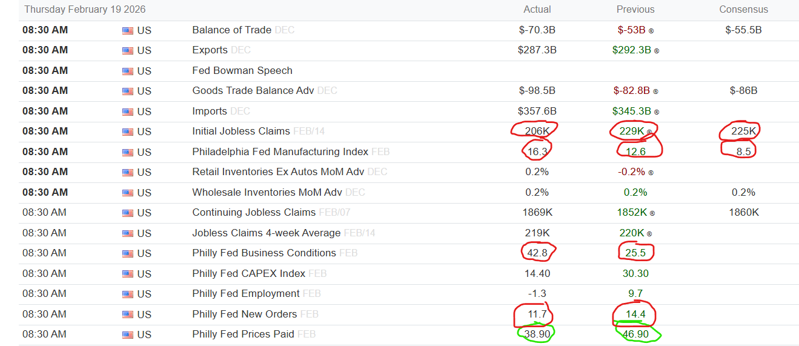Image resolution: width=799 pixels, height=346 pixels.
Task: Select the Philly Fed CAPEX Index link
Action: [248, 273]
